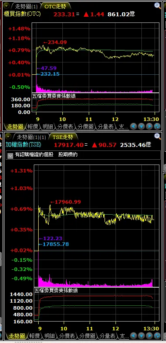Click TSE open marker 17855.78
The height and width of the screenshot is (344, 166).
point(54,244)
